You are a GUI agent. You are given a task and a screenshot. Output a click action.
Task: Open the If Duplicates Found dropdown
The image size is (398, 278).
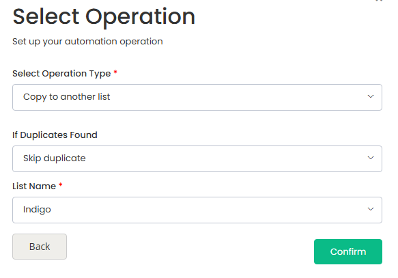(197, 158)
